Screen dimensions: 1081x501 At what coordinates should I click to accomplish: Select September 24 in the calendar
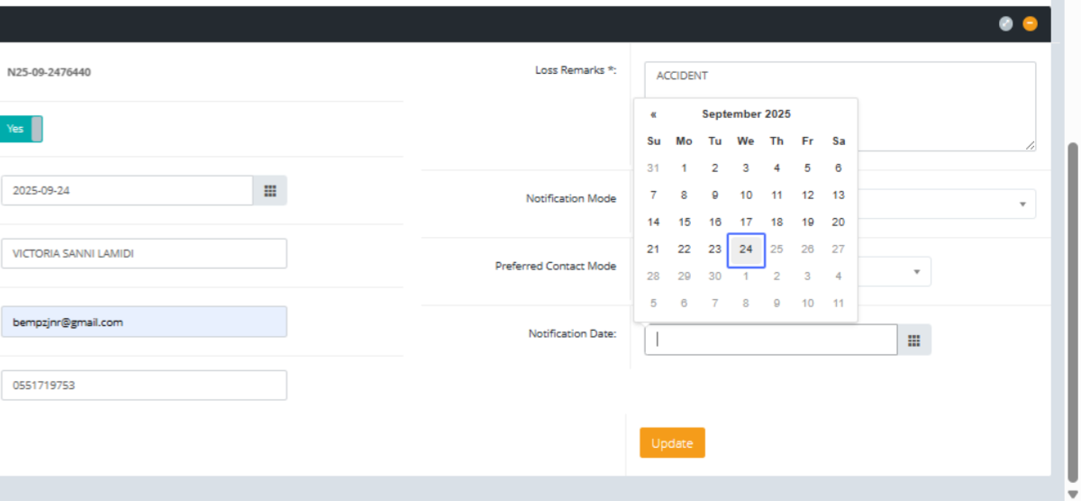746,250
